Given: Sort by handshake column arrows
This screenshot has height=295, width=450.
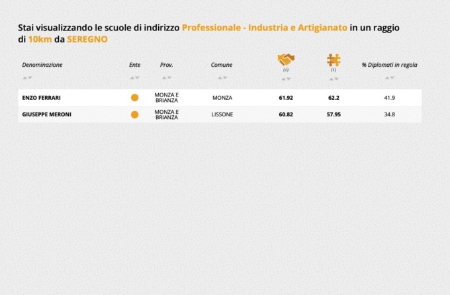Looking at the screenshot, I should click(286, 79).
